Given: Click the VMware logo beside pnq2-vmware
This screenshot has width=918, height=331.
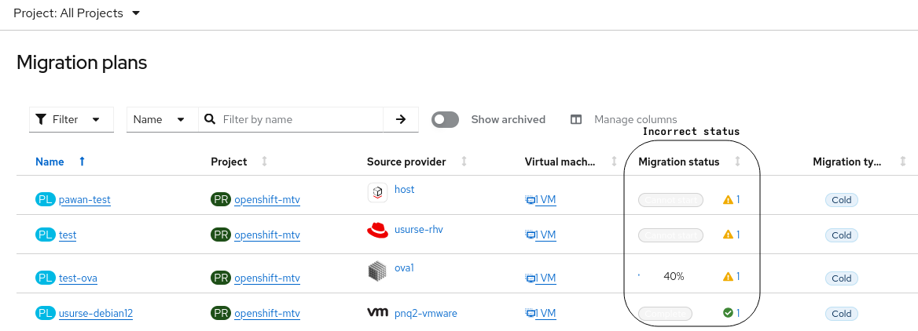Looking at the screenshot, I should pyautogui.click(x=377, y=313).
